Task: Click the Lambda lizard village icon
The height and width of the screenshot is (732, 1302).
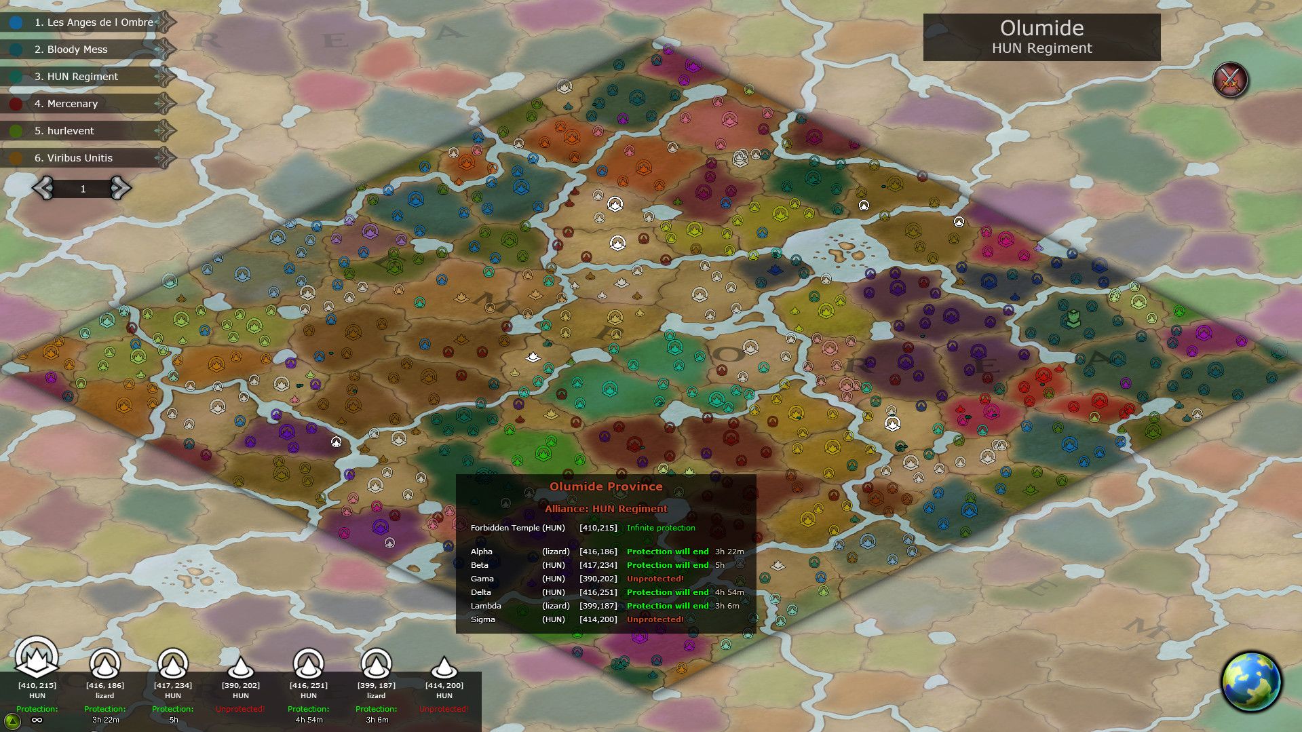Action: [x=376, y=663]
